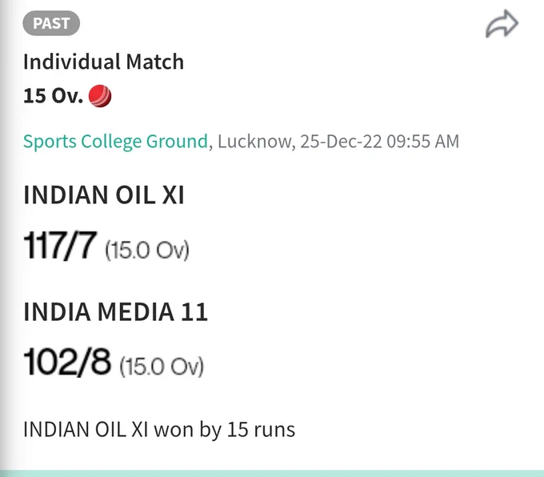544x477 pixels.
Task: Tap the share arrow icon
Action: coord(502,23)
